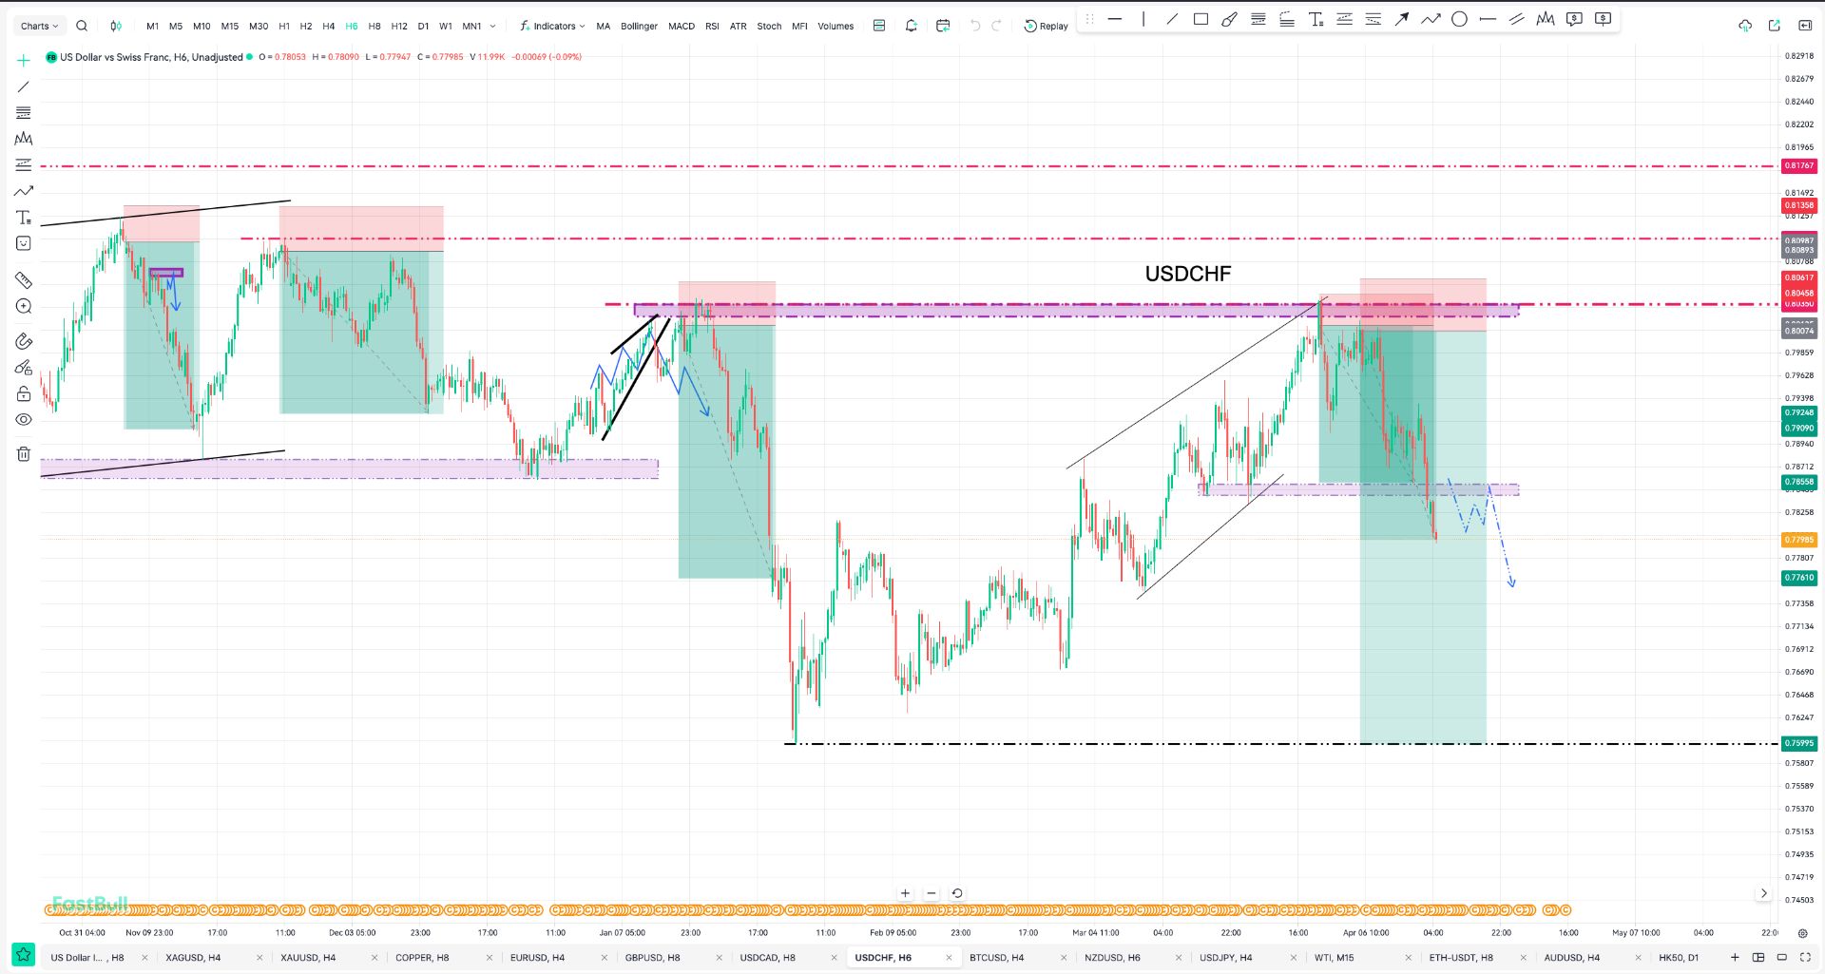The width and height of the screenshot is (1825, 974).
Task: Select the H4 timeframe button
Action: point(329,26)
